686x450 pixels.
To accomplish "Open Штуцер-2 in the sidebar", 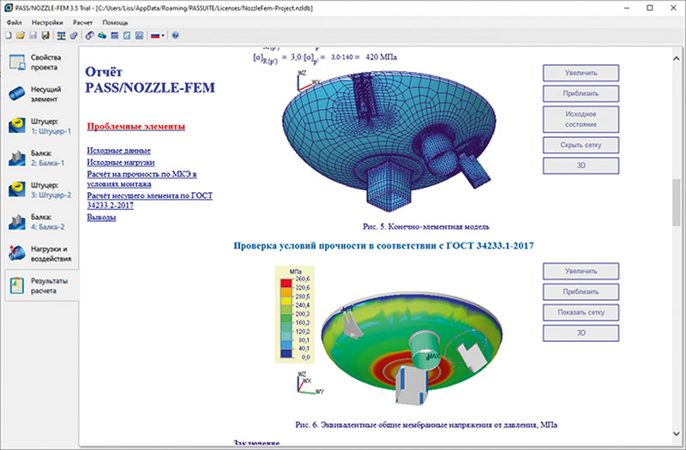I will point(40,189).
